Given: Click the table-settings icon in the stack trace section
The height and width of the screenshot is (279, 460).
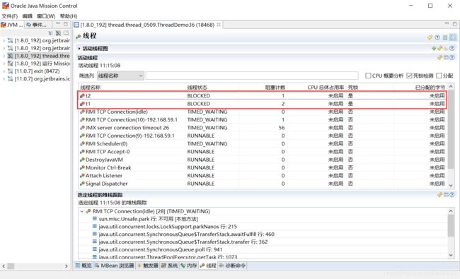Looking at the screenshot, I should [447, 195].
